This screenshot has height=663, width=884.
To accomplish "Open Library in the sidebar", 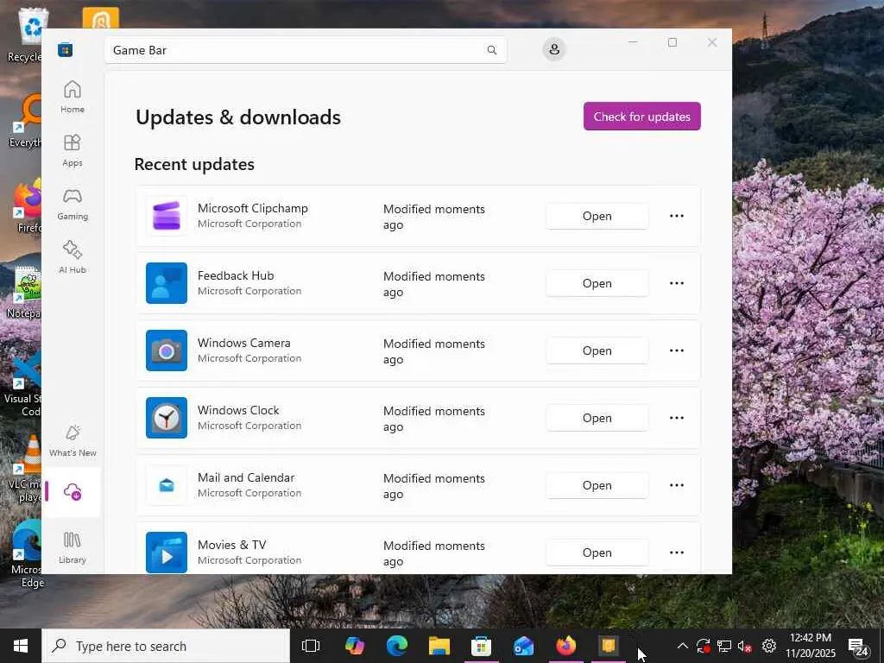I will click(73, 547).
